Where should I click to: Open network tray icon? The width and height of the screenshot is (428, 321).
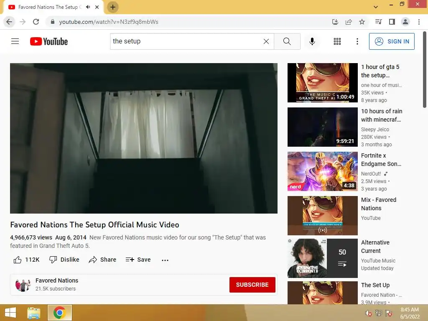tap(379, 313)
